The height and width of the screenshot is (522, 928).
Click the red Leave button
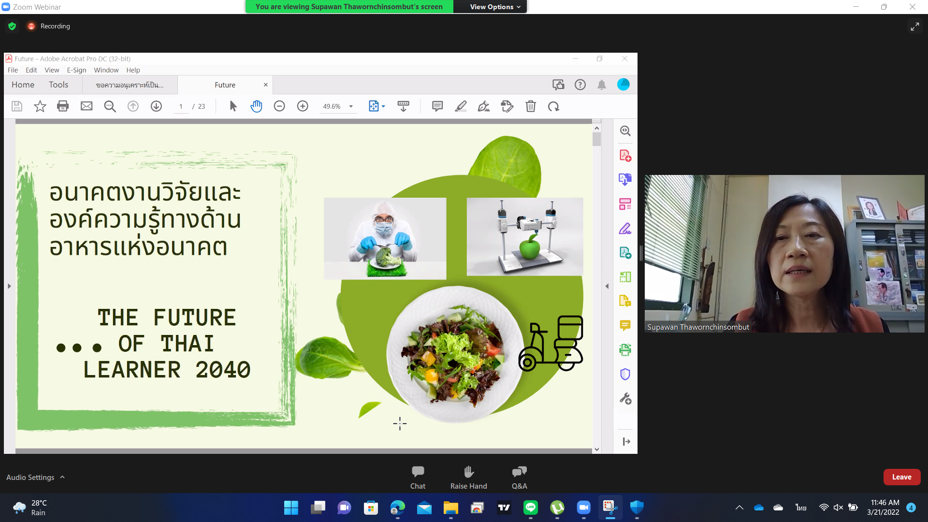(901, 477)
